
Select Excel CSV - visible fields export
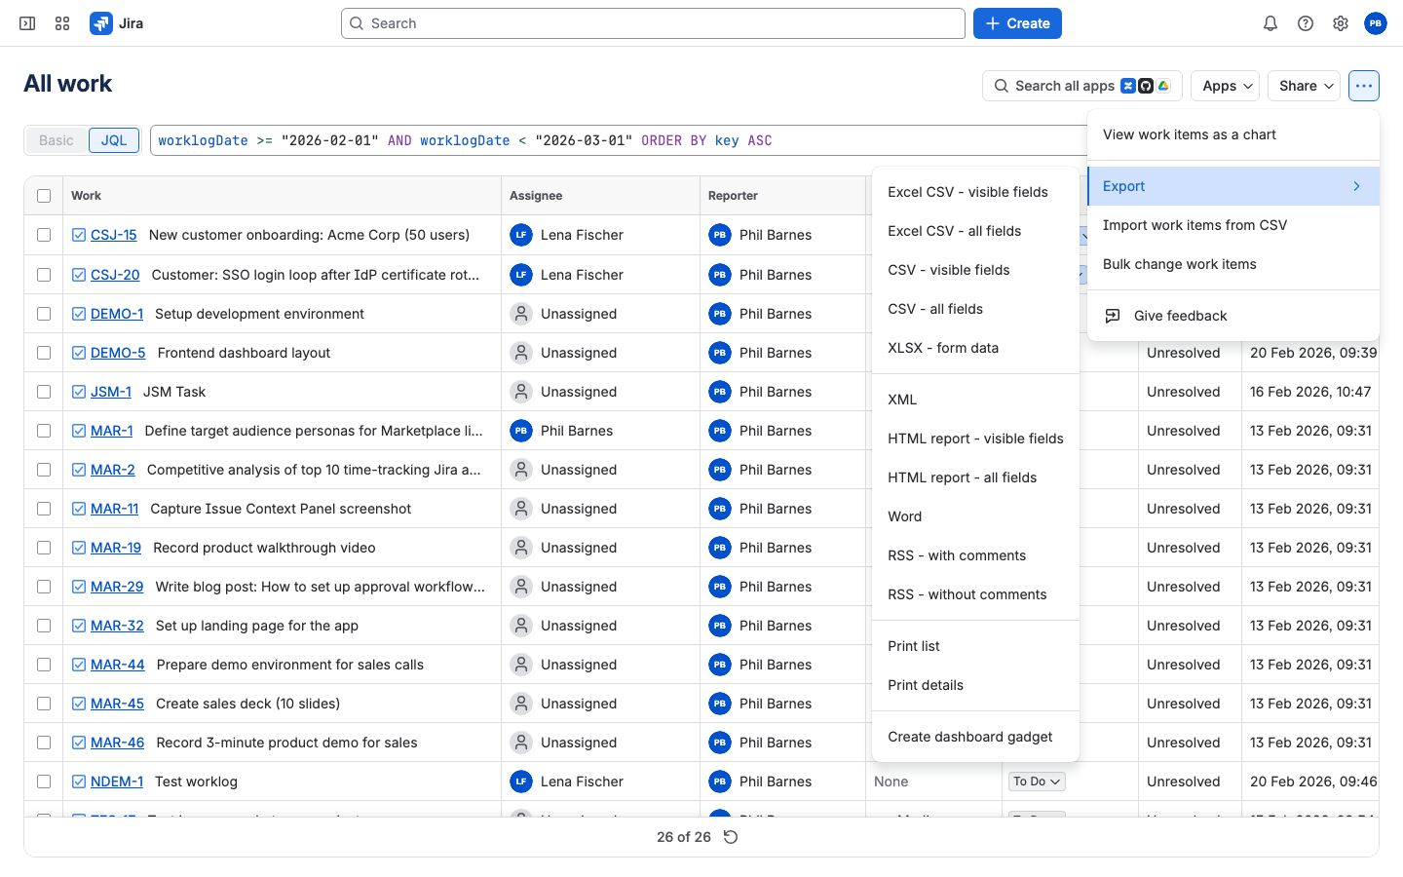976,192
